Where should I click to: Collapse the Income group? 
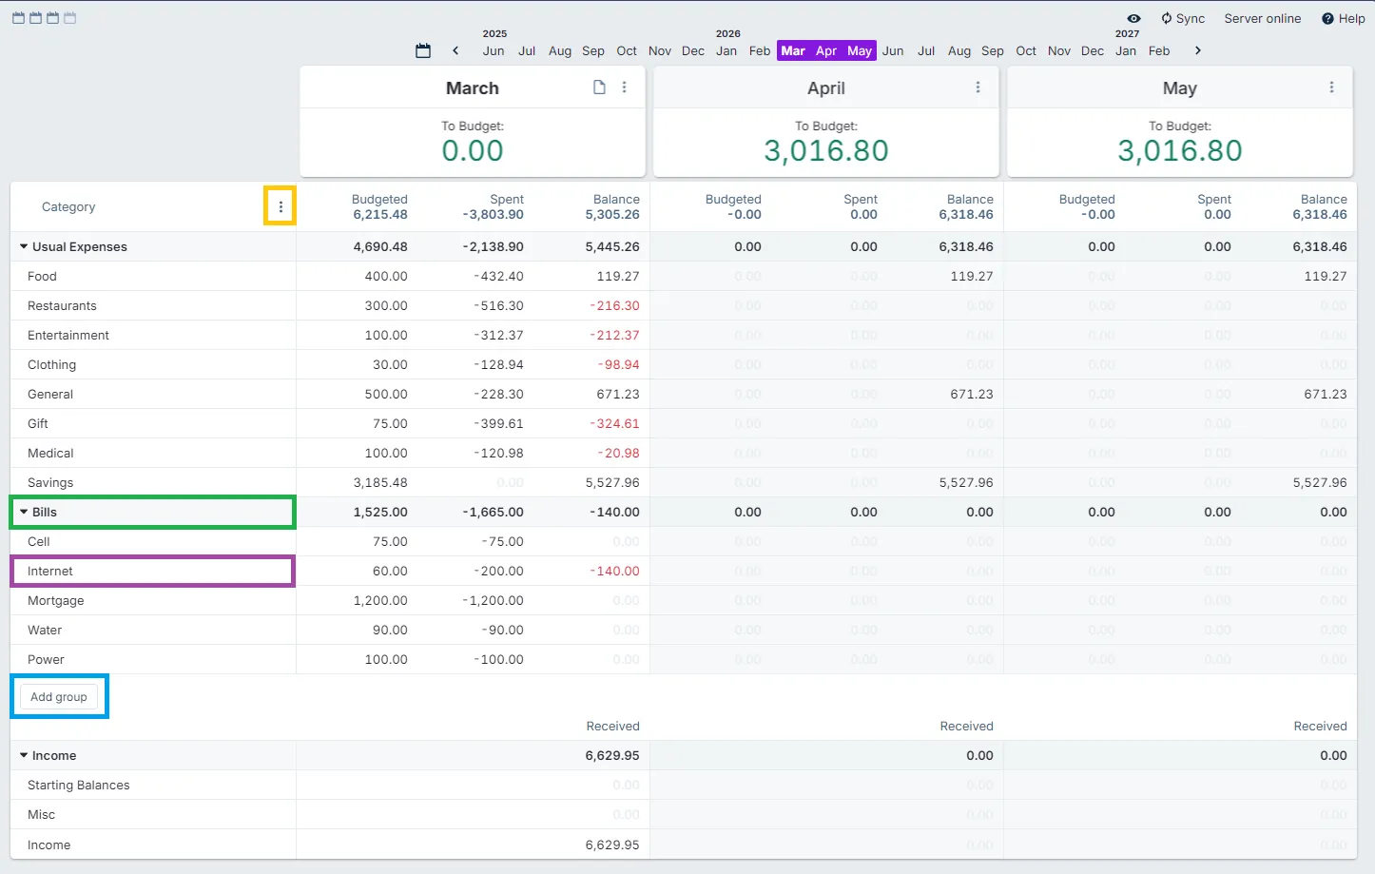24,755
